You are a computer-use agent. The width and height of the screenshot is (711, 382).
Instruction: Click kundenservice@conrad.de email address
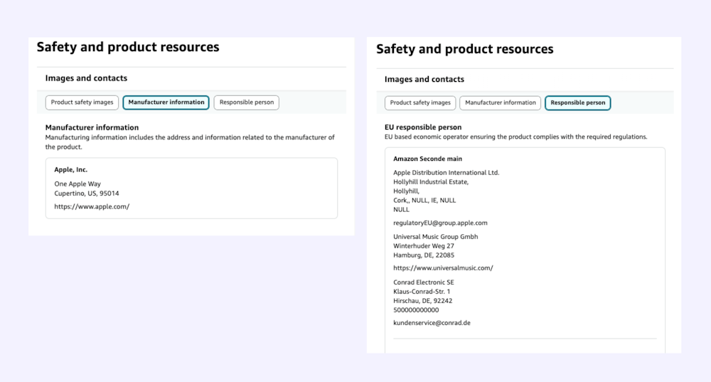[432, 323]
